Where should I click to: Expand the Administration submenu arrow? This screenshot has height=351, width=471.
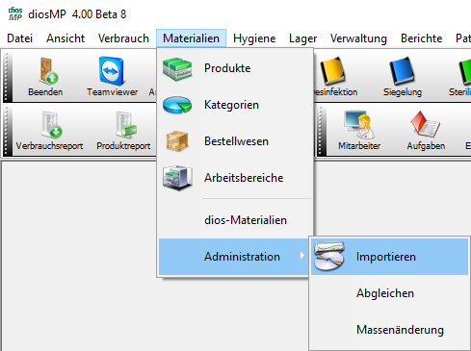302,256
